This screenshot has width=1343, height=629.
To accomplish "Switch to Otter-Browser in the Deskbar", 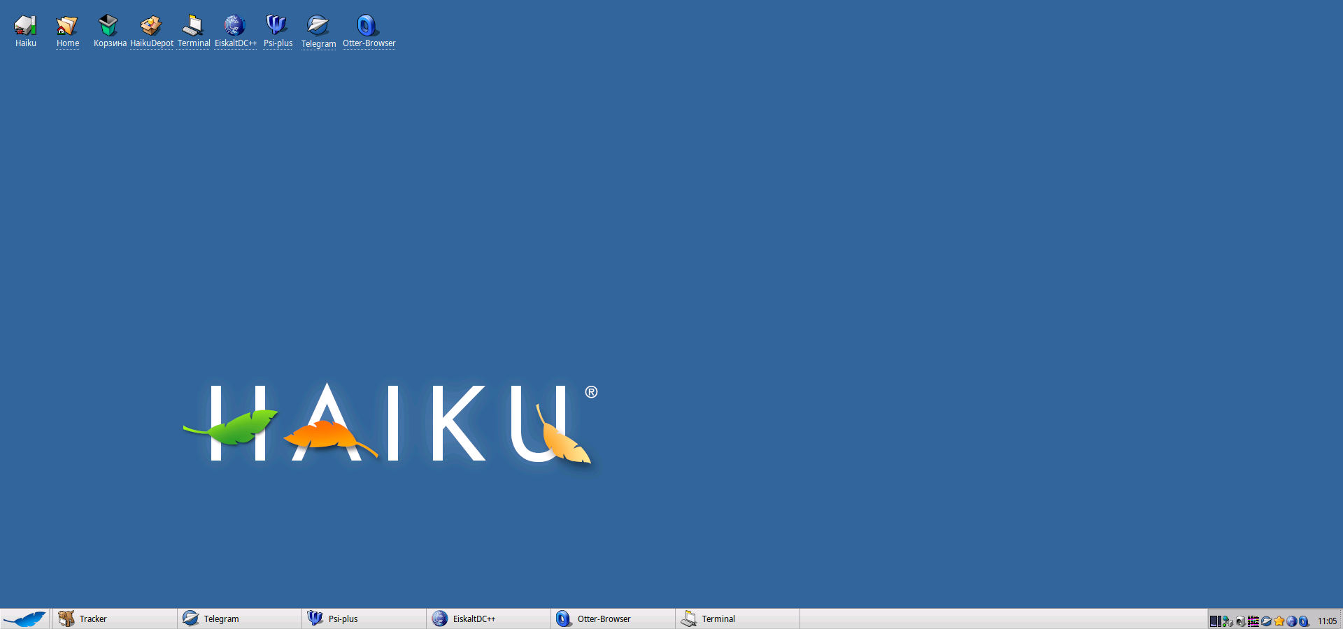I will [613, 619].
